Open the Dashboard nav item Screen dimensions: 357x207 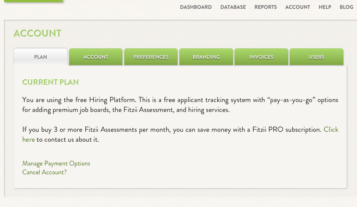click(x=196, y=7)
